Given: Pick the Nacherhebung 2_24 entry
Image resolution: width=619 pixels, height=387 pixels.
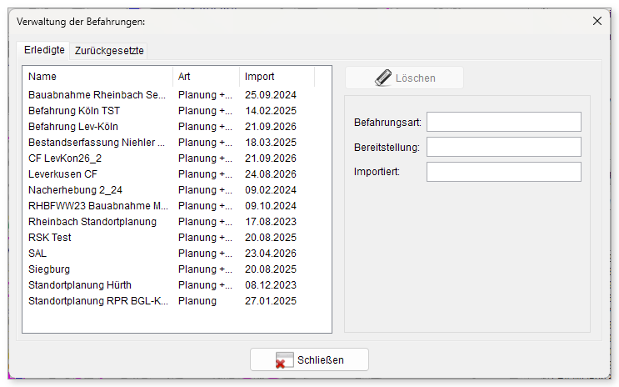Looking at the screenshot, I should tap(177, 190).
